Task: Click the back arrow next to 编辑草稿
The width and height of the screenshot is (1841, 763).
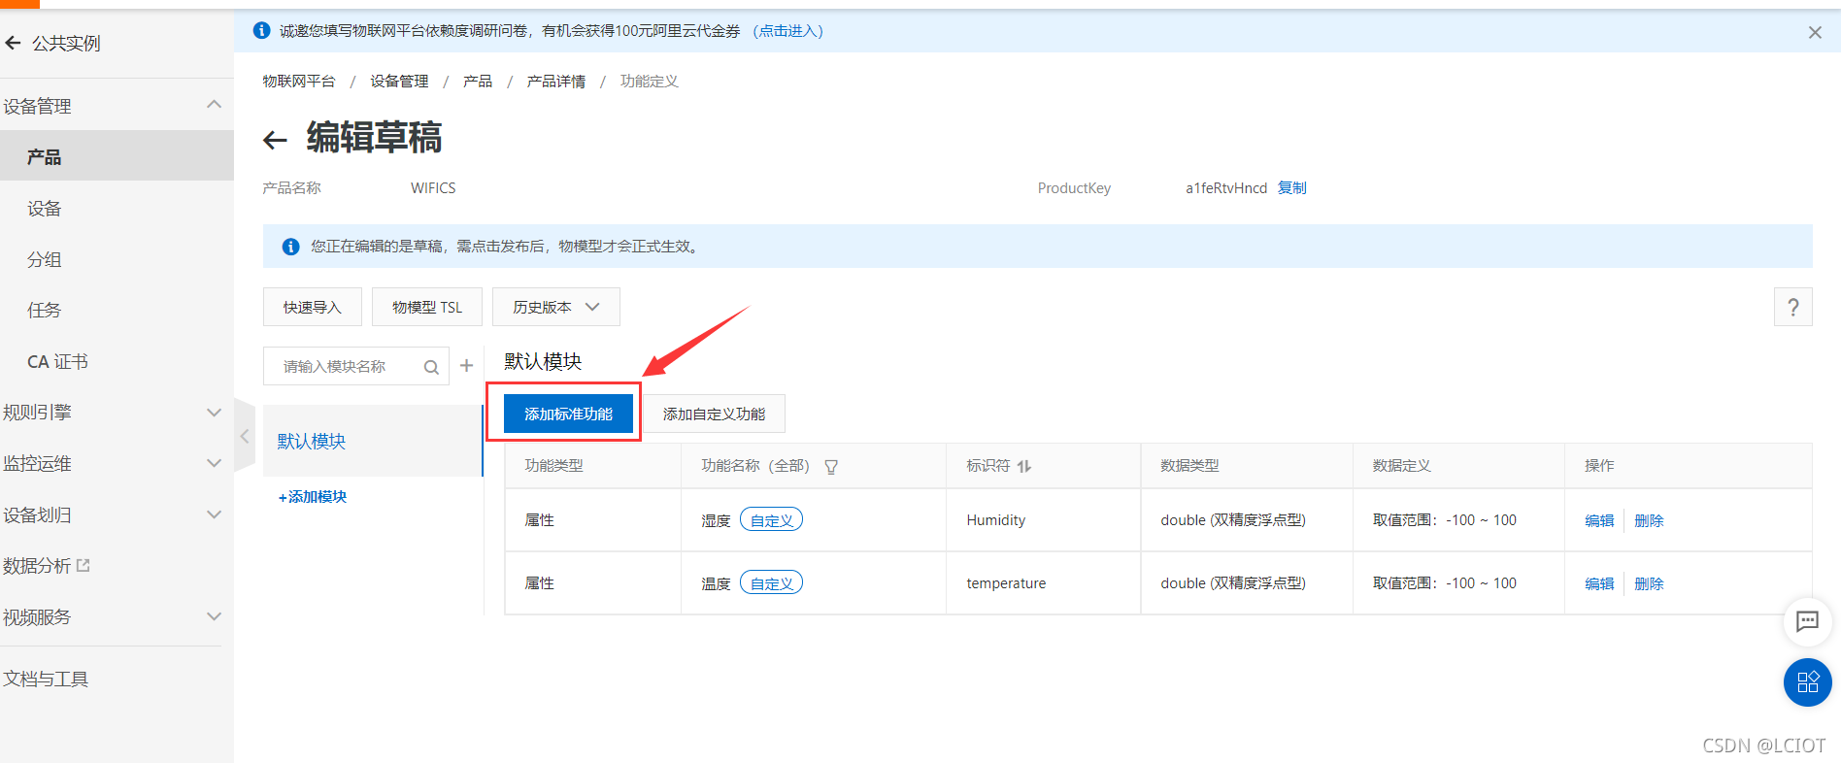Action: 275,141
